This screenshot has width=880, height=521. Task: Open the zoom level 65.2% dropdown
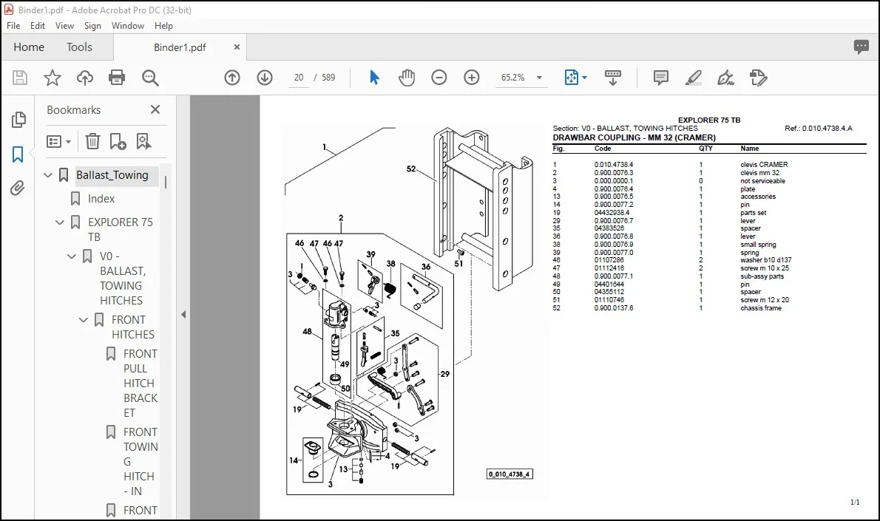pyautogui.click(x=539, y=78)
